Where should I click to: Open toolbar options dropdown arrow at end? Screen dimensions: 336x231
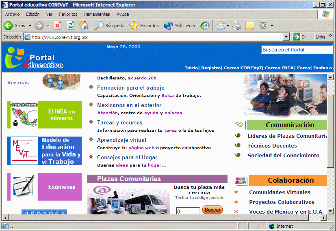point(272,26)
